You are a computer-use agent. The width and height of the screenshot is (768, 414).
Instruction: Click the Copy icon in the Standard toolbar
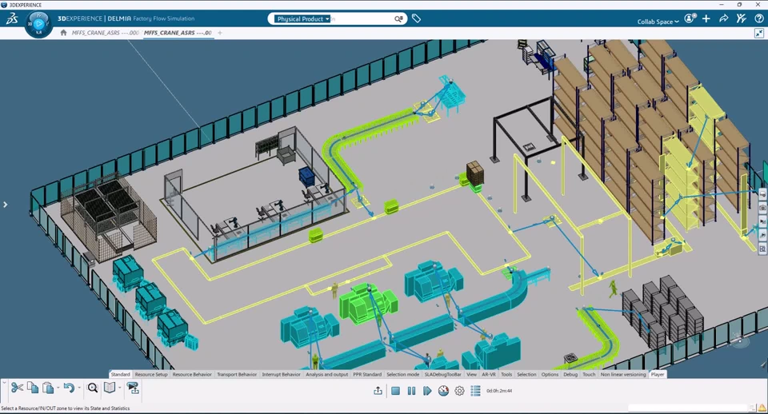(x=33, y=388)
